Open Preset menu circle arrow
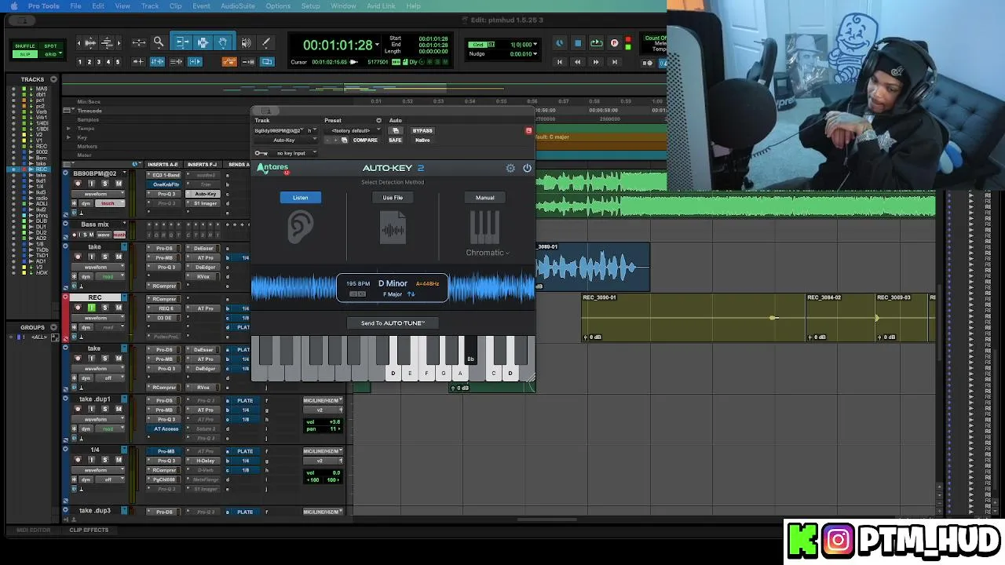 click(x=378, y=121)
